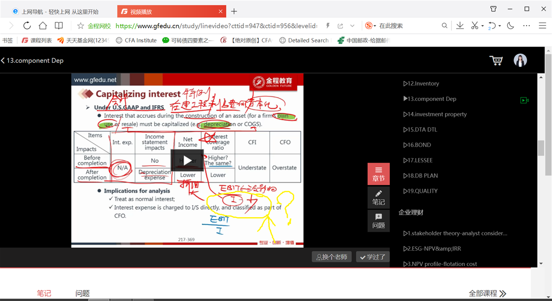The height and width of the screenshot is (301, 552).
Task: Click the share icon in address bar
Action: [x=340, y=26]
